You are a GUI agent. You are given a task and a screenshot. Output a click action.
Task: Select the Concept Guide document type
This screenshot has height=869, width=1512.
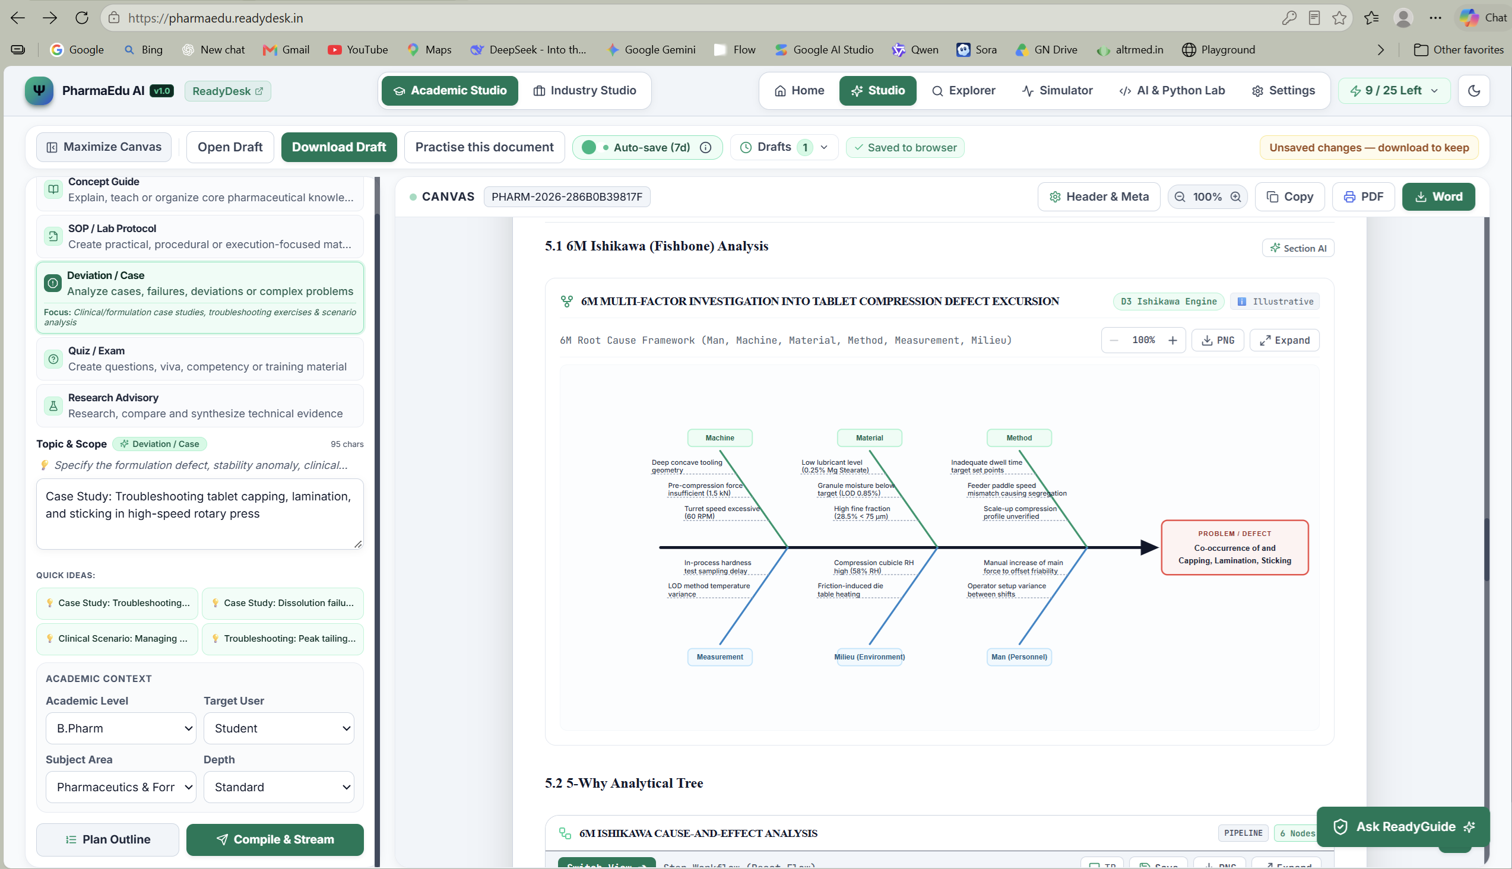(x=199, y=190)
